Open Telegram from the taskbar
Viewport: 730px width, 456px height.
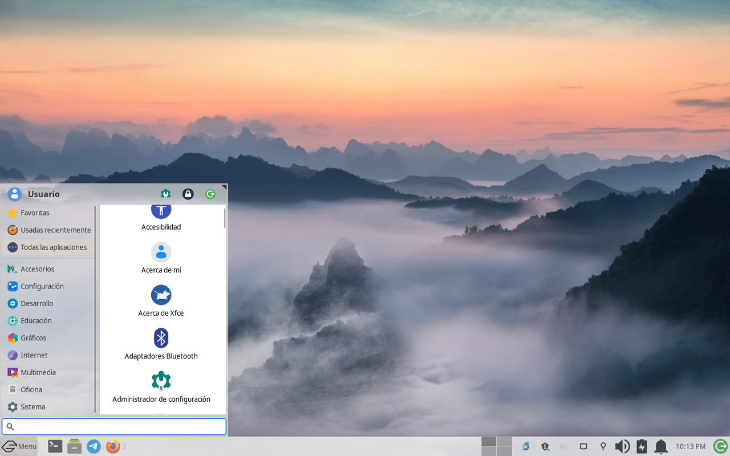click(x=94, y=446)
